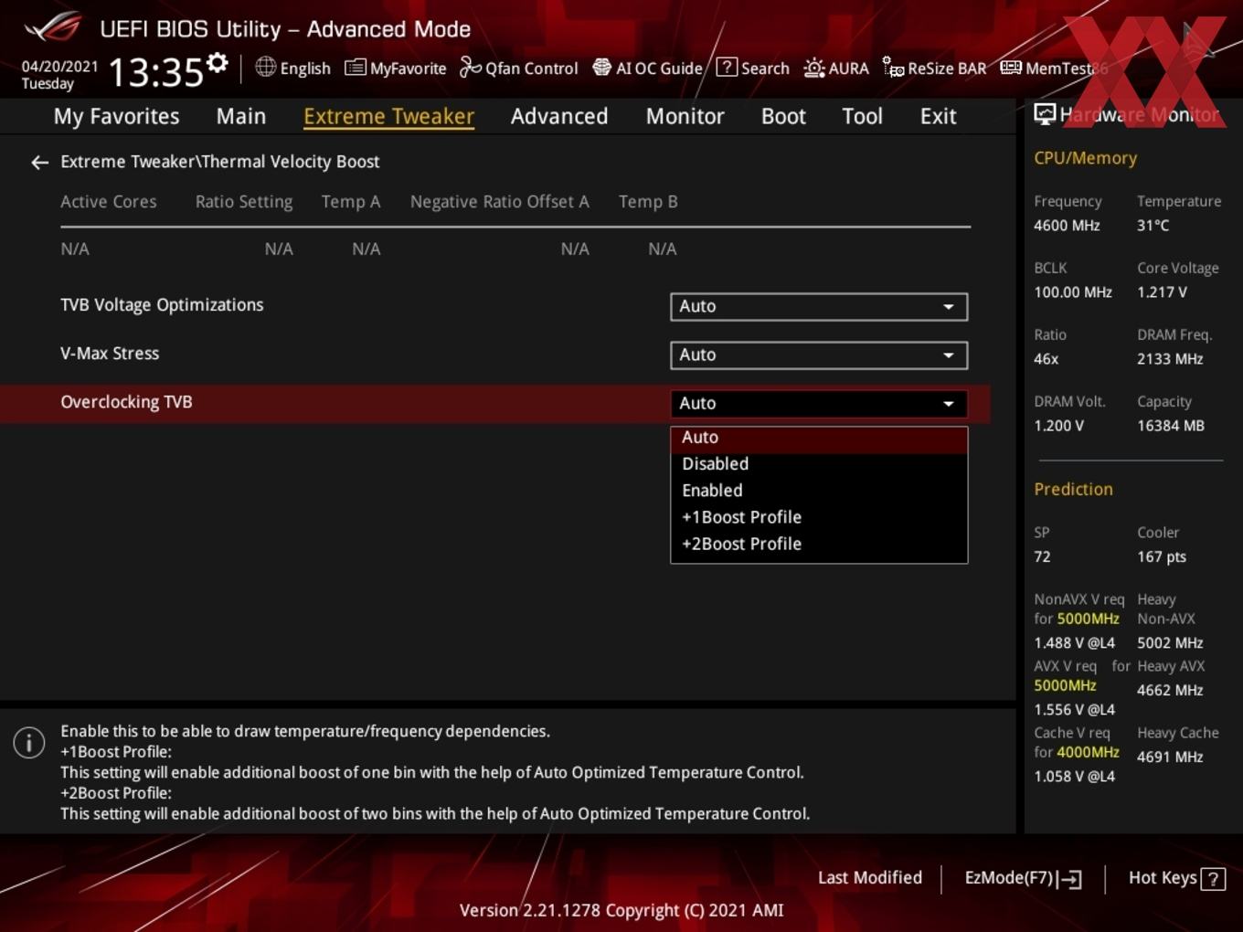Click the EzMode exit arrow icon
This screenshot has width=1243, height=932.
[1071, 879]
